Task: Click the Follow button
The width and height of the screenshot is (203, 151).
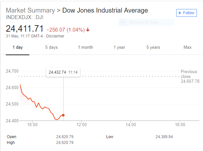Action: click(x=186, y=13)
